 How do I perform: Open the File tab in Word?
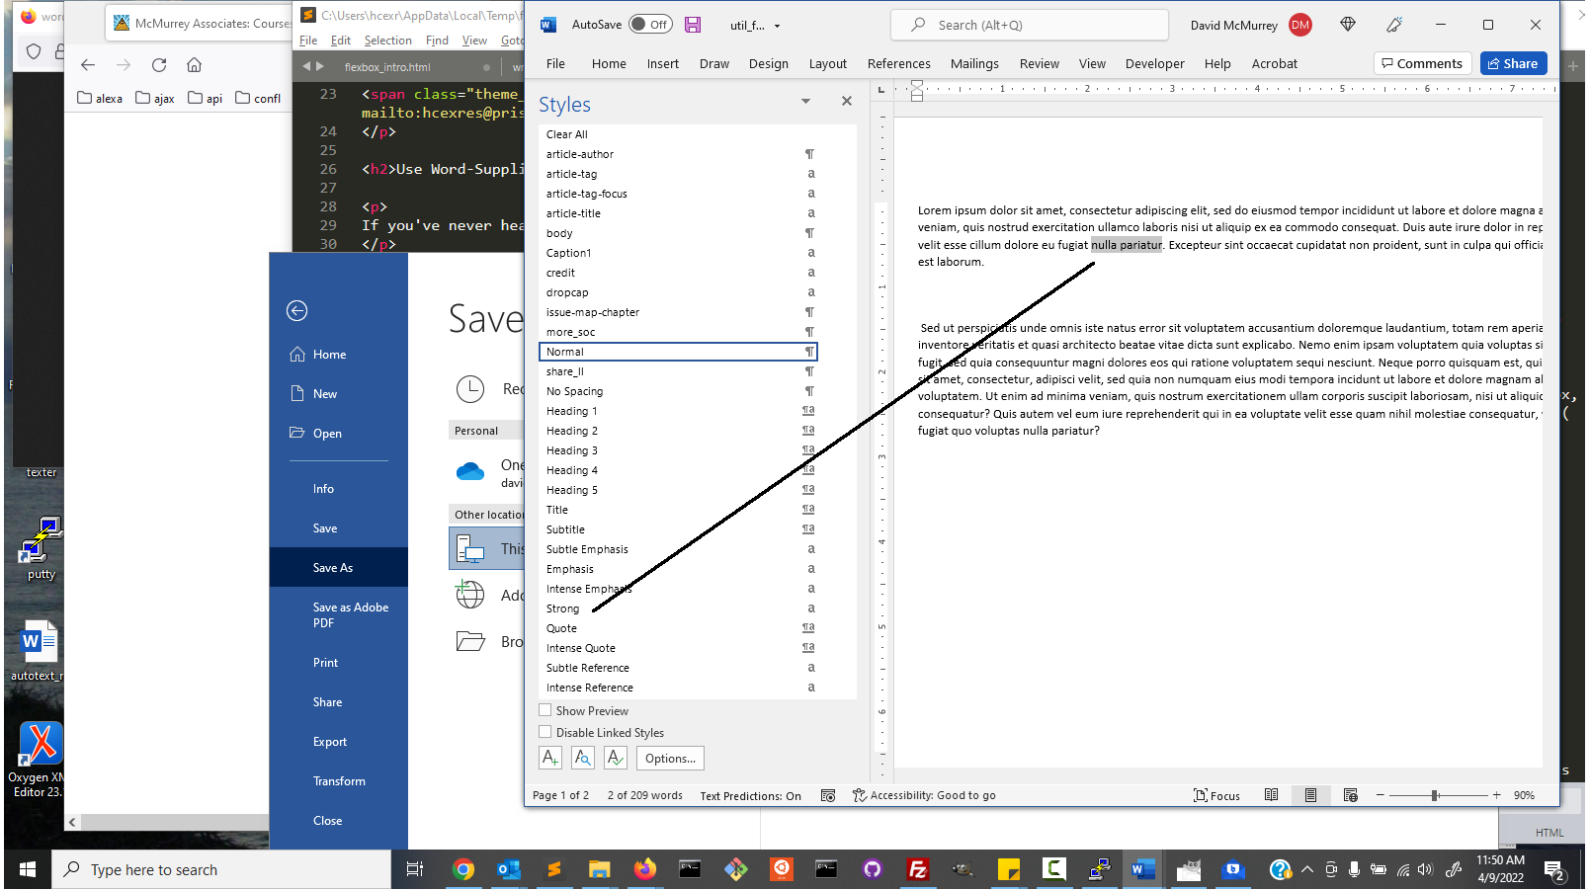(555, 63)
